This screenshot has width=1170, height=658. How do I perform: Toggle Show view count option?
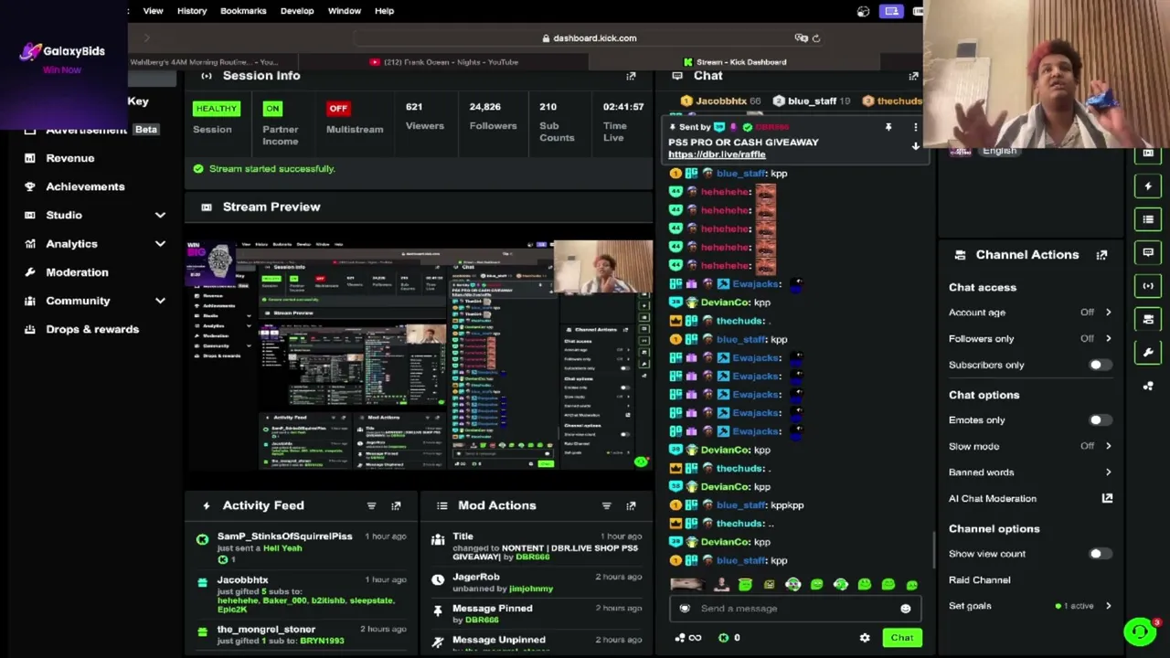click(1101, 554)
